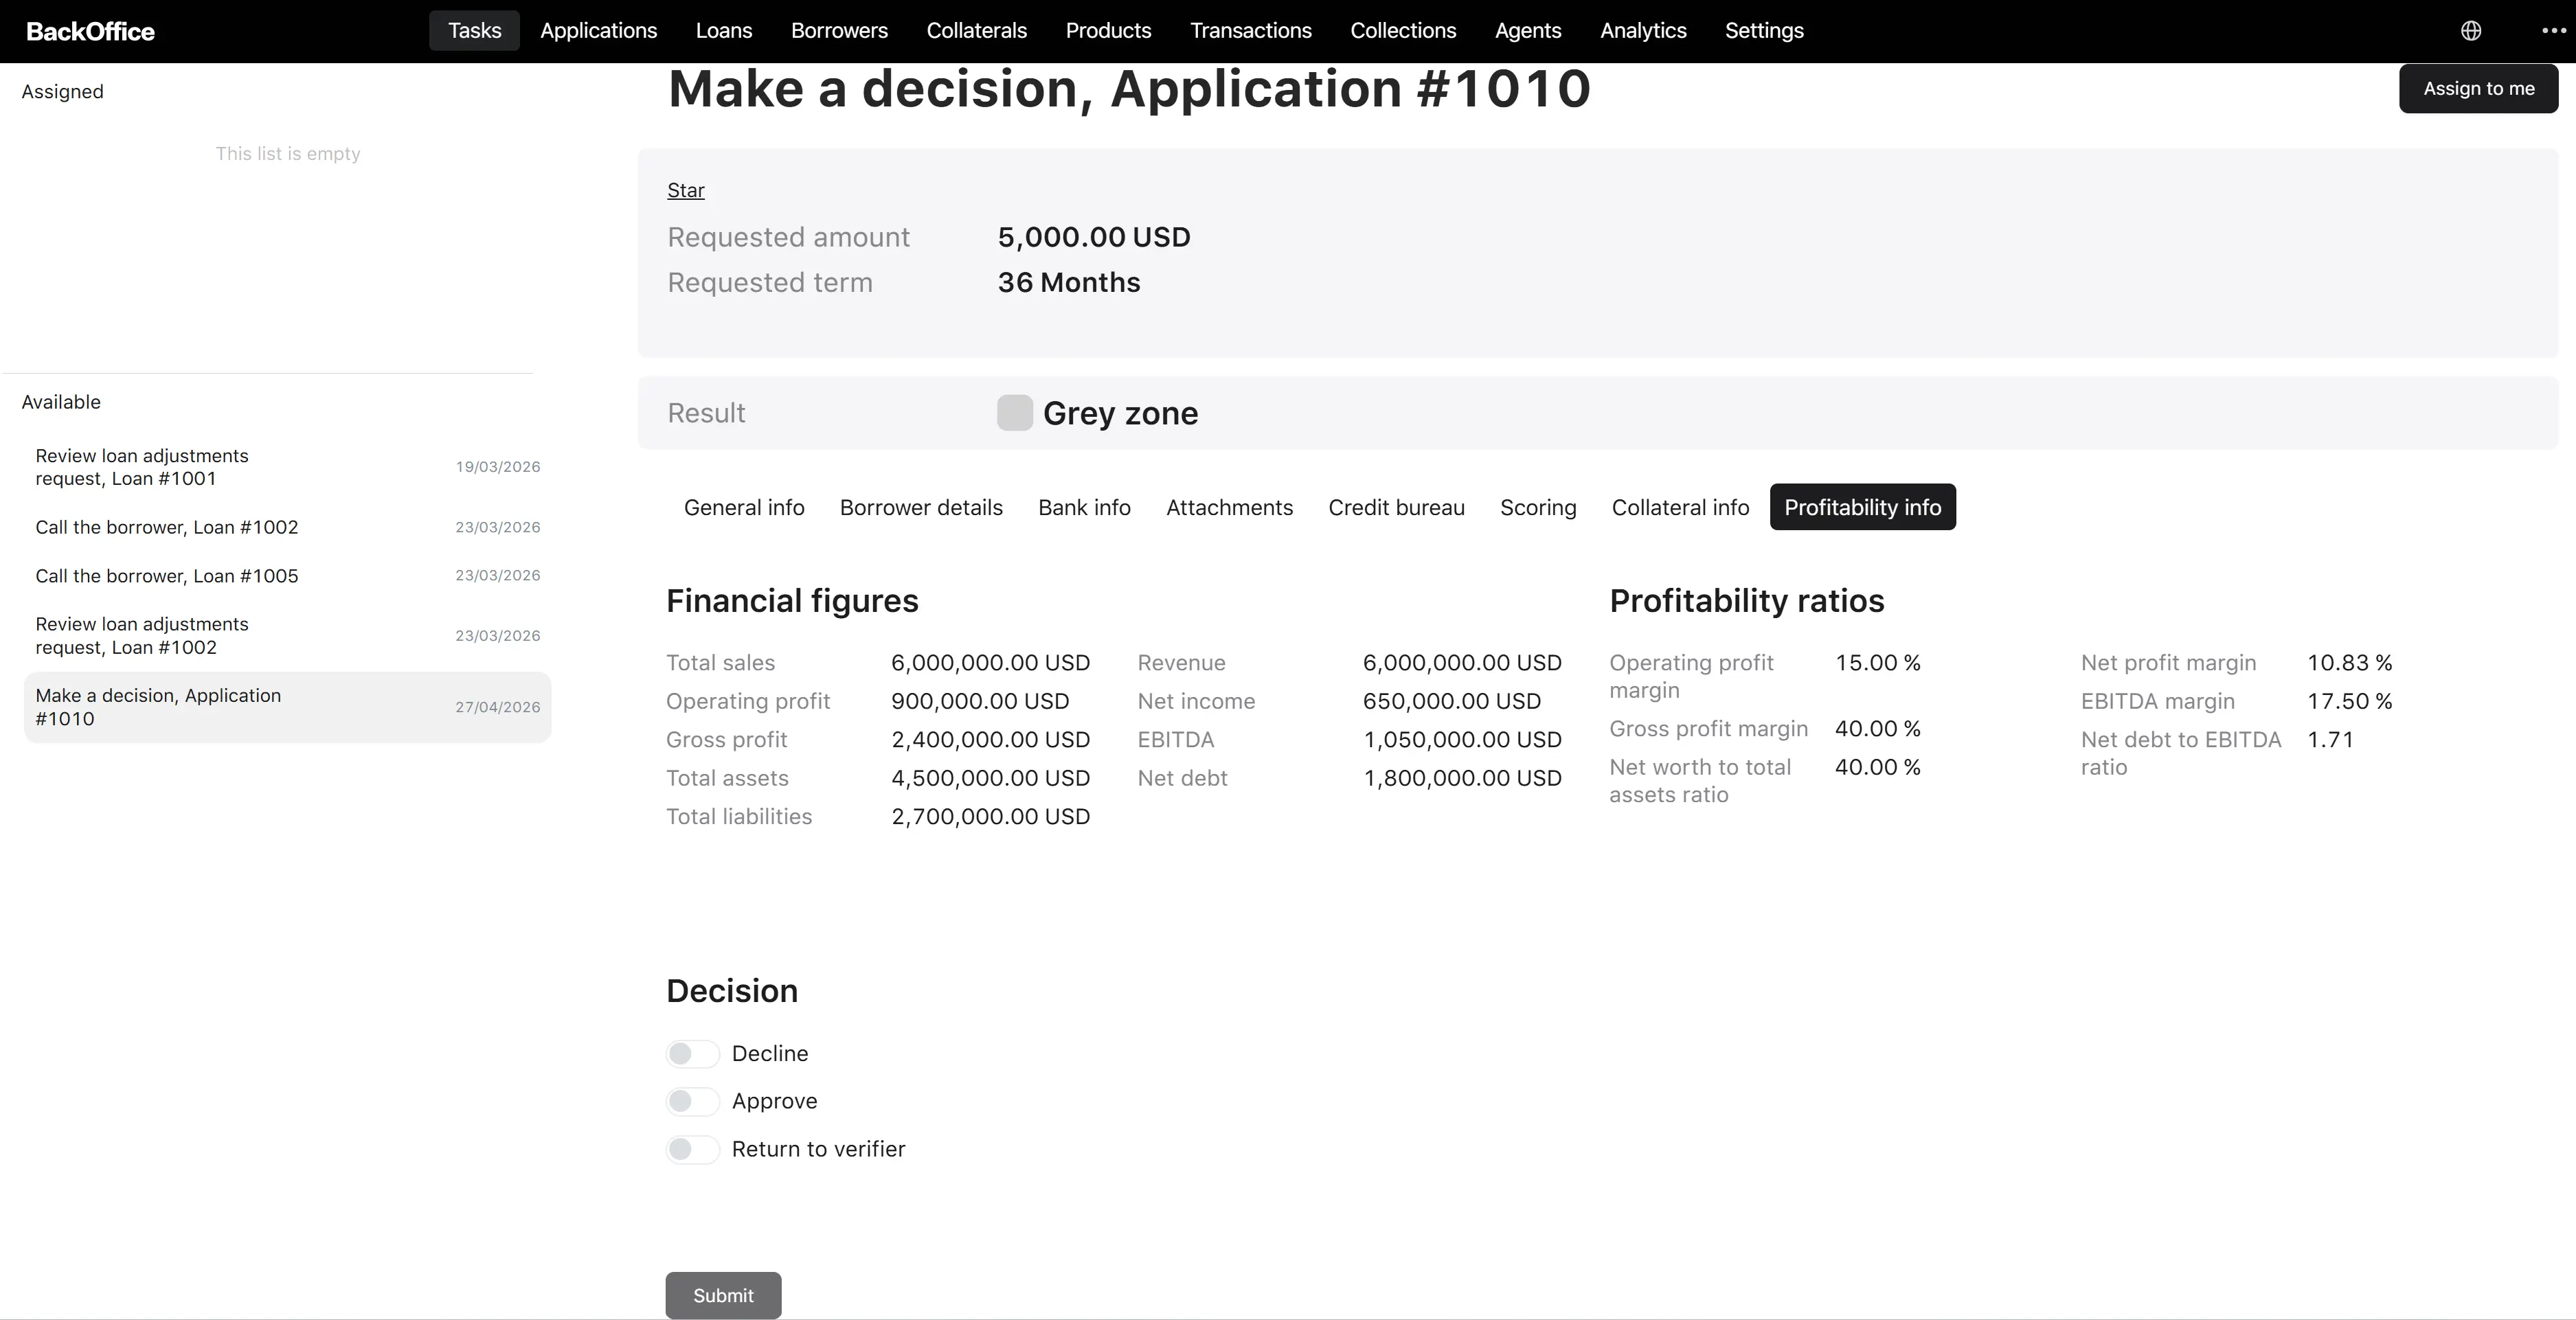Switch to the Borrower details tab
The height and width of the screenshot is (1320, 2576).
click(921, 508)
